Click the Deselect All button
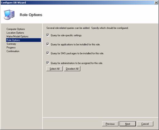Screen dimensions: 159x130 72,69
